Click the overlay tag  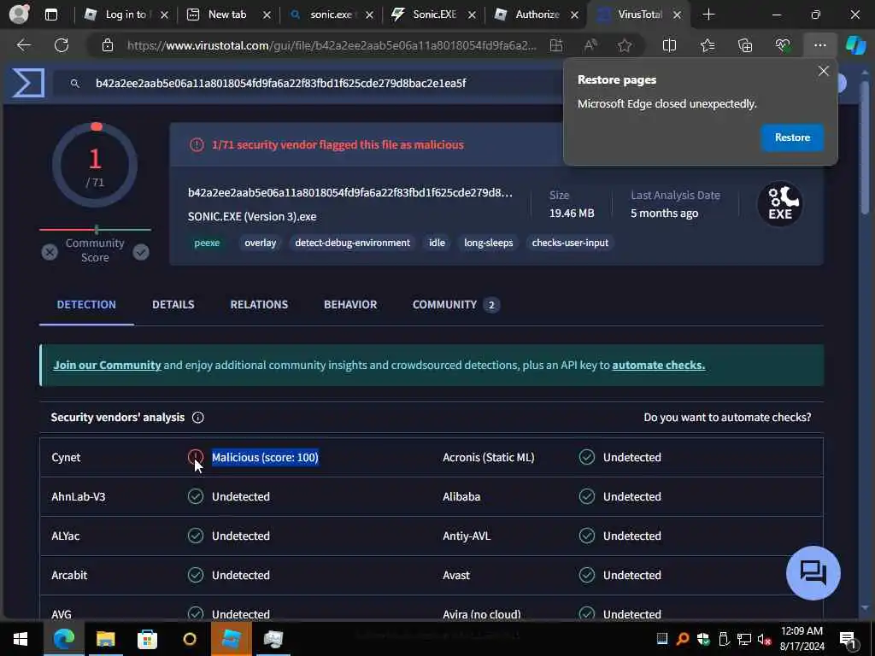pyautogui.click(x=260, y=243)
